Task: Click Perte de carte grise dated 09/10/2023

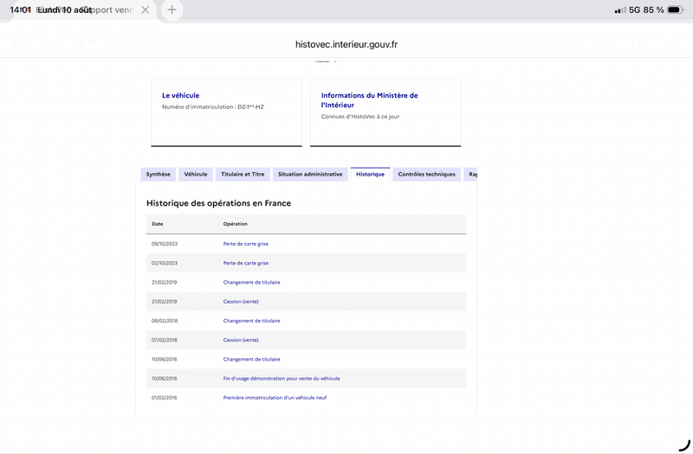Action: tap(246, 244)
